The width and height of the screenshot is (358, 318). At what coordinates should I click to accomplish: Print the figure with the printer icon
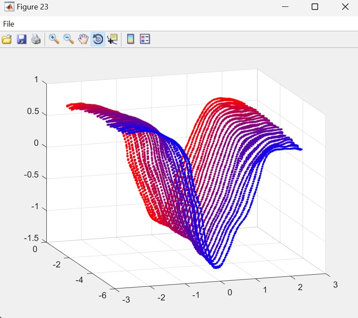click(36, 39)
